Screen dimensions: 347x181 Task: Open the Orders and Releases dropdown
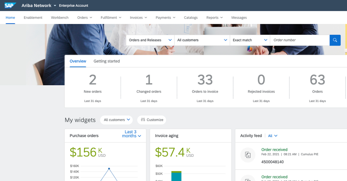pos(150,40)
